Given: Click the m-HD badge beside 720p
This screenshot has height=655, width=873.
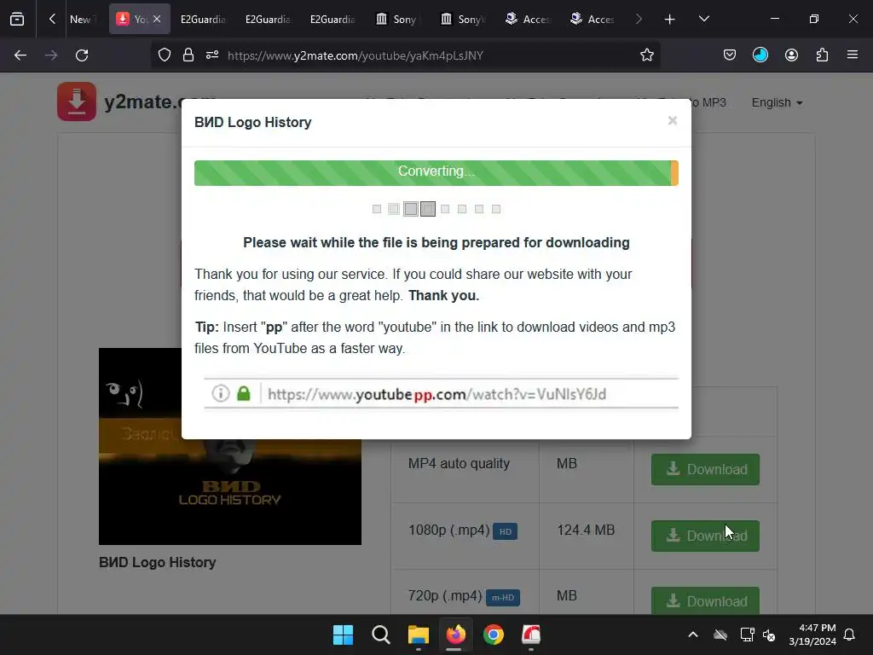Looking at the screenshot, I should point(503,598).
